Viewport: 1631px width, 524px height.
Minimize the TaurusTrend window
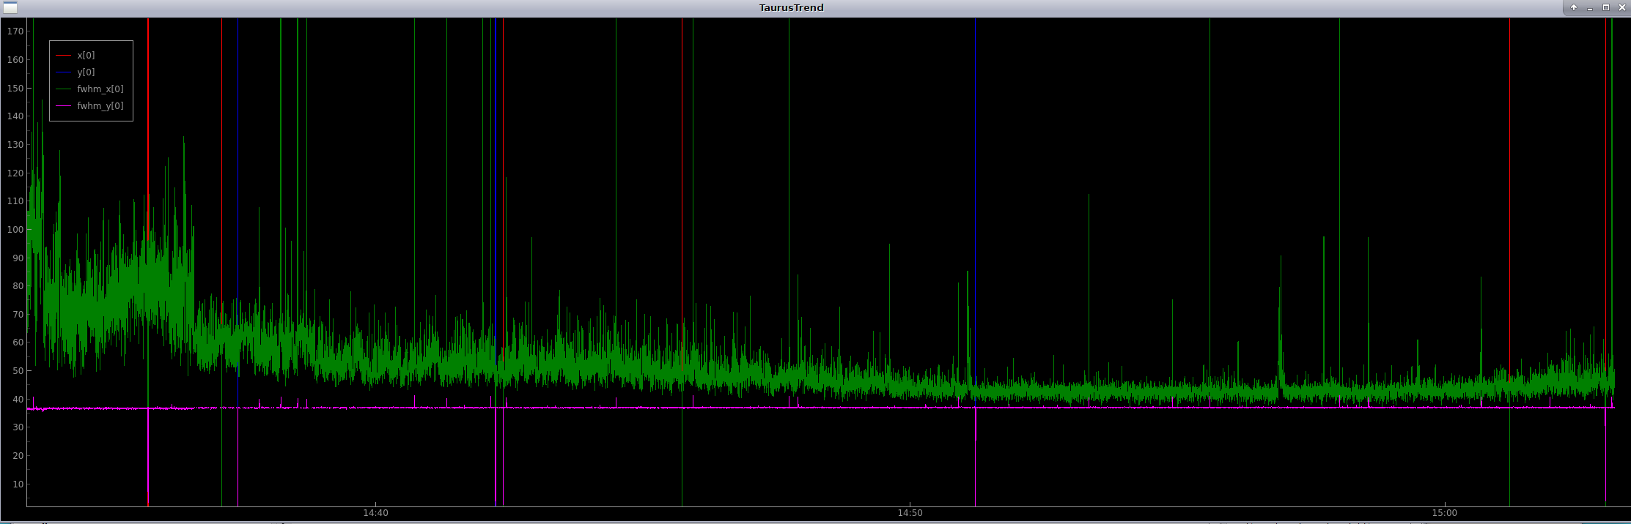click(x=1590, y=8)
